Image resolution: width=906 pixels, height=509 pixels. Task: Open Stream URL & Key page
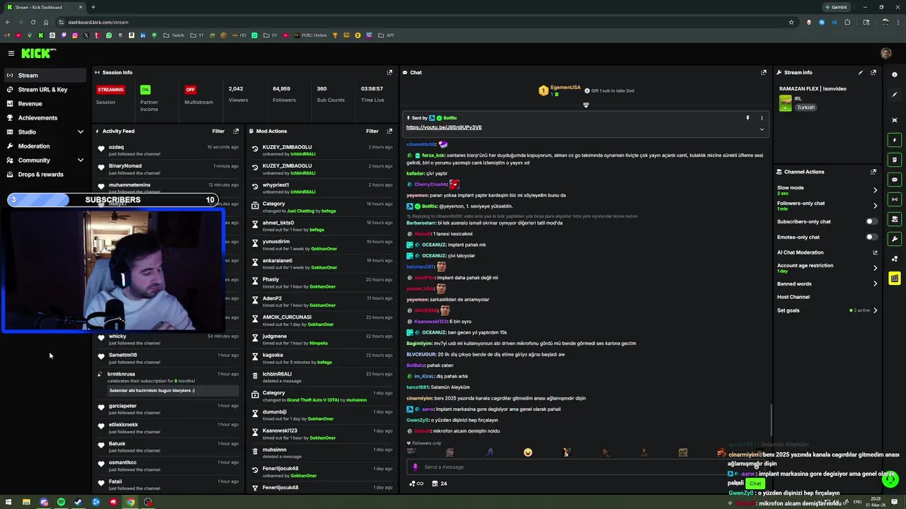point(45,90)
